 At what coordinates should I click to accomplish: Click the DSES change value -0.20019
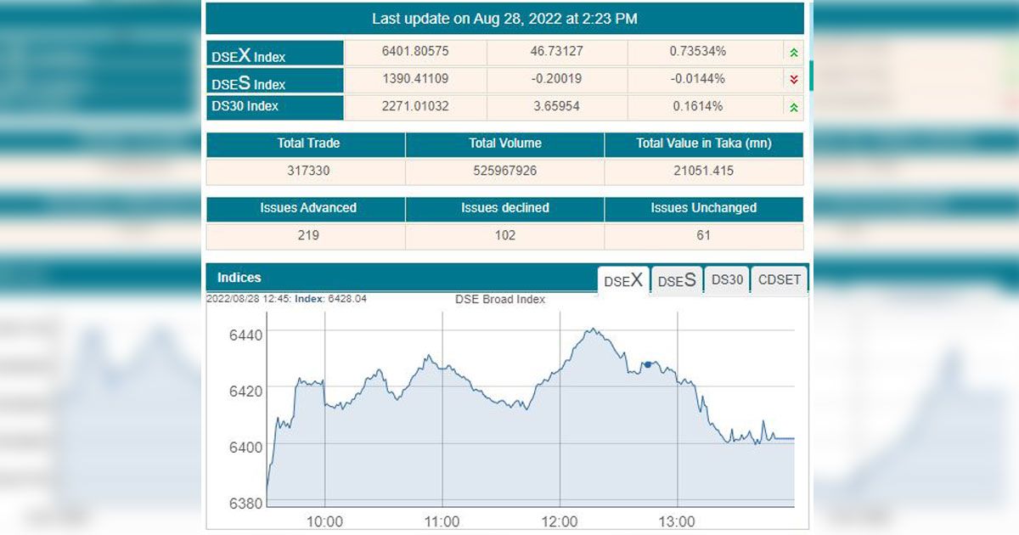[557, 79]
